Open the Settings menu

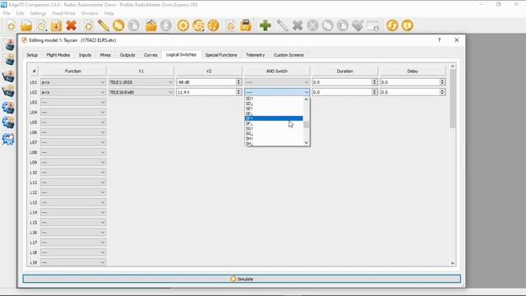point(38,13)
